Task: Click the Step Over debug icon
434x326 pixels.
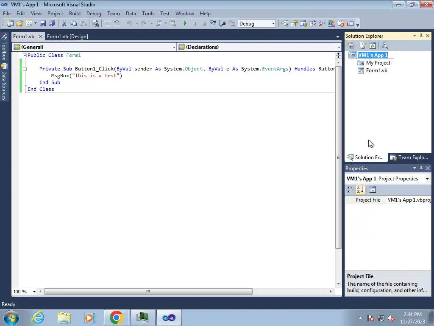Action: click(222, 24)
